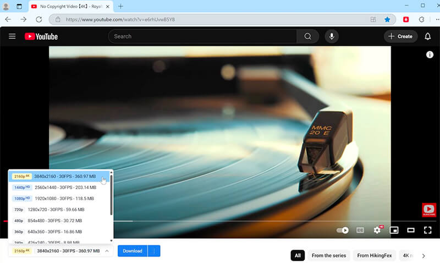Screen dimensions: 440x263
Task: View site information lock icon
Action: click(x=58, y=19)
